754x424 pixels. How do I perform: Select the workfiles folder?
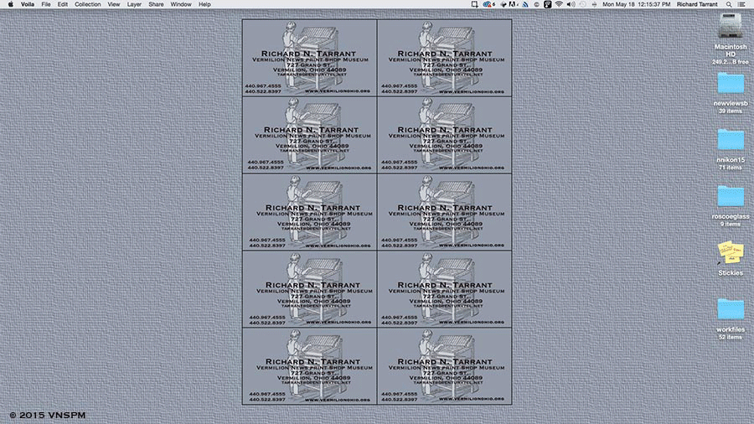coord(731,309)
